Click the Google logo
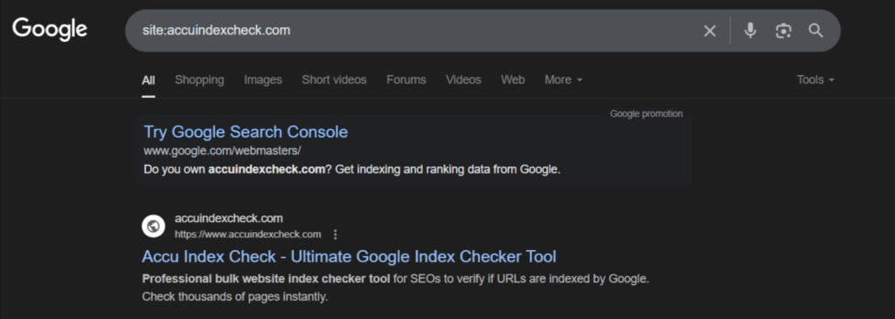Viewport: 895px width, 319px height. [x=50, y=29]
